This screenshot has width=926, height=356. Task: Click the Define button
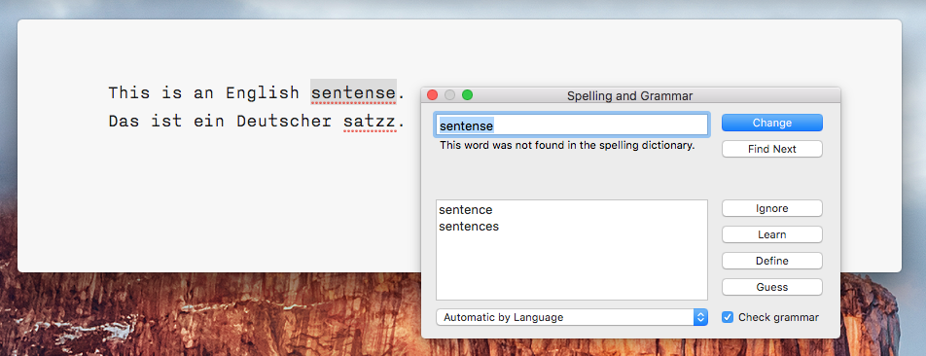coord(772,261)
